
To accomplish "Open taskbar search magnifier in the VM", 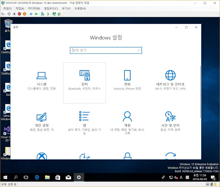I will [15, 177].
